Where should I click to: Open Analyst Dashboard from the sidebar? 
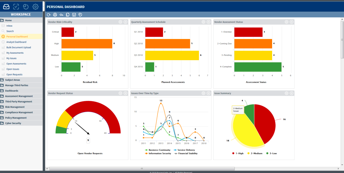[16, 42]
